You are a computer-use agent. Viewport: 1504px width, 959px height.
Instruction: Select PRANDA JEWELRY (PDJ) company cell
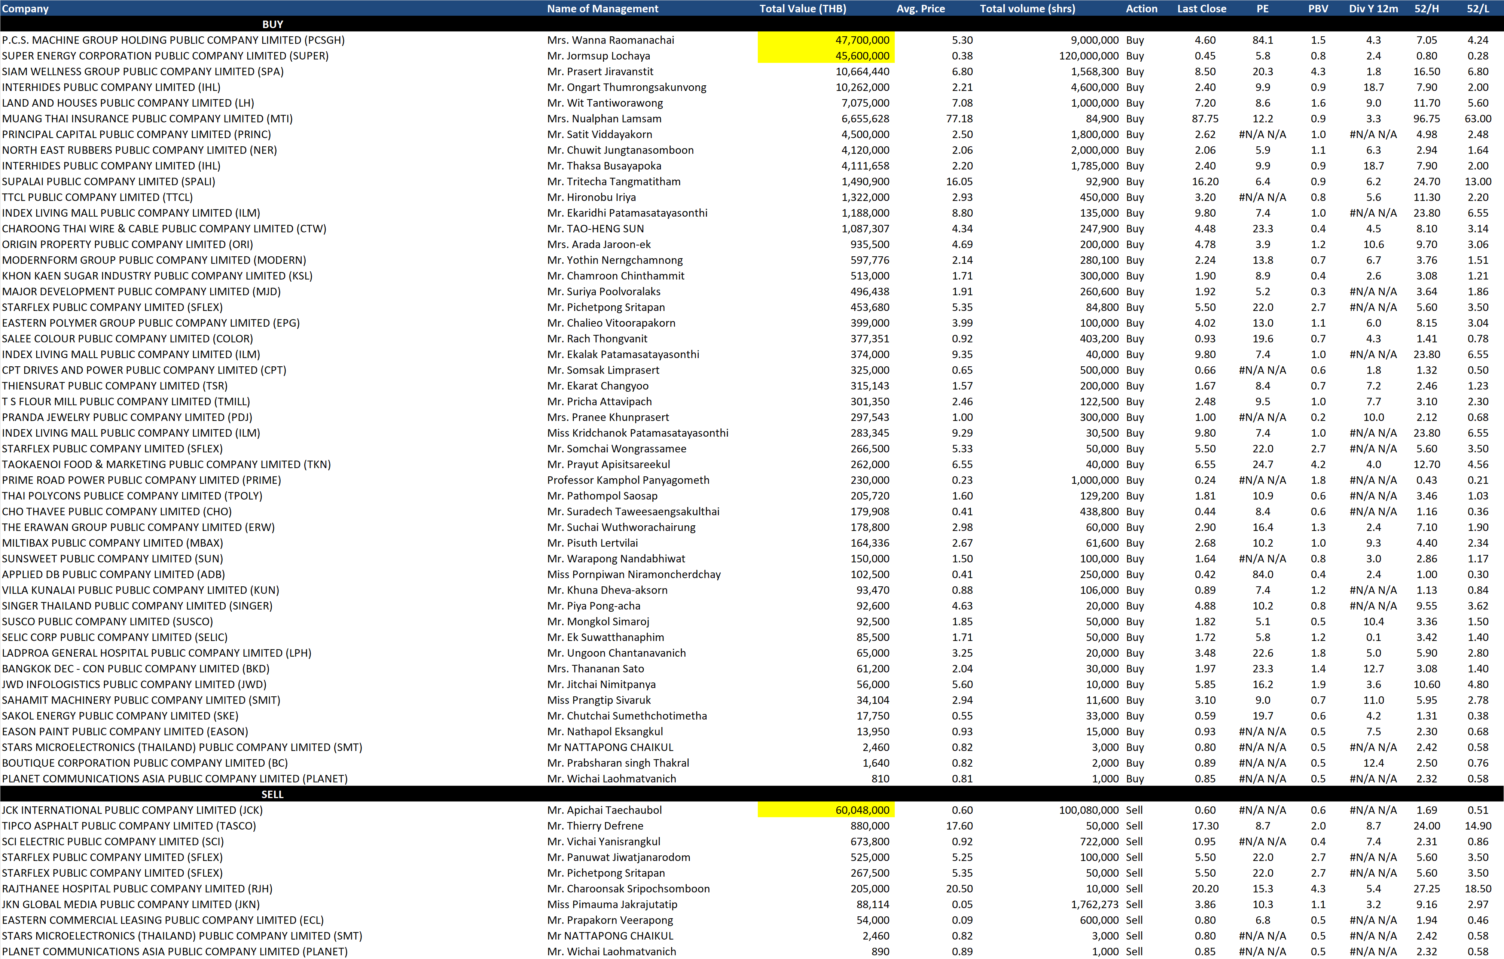click(127, 417)
